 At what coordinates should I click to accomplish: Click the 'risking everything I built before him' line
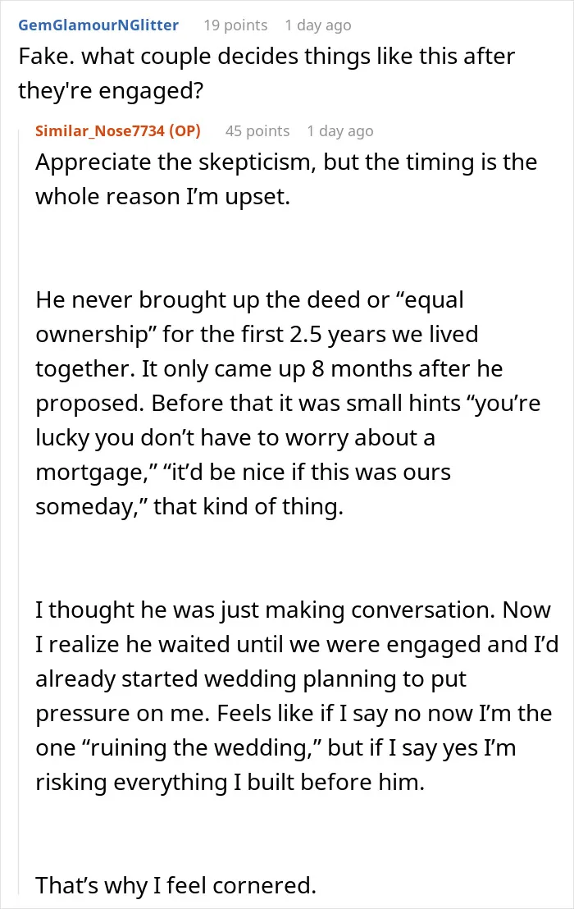coord(230,782)
